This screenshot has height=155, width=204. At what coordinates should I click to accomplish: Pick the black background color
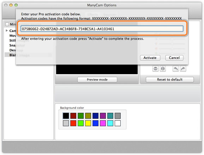[66, 116]
